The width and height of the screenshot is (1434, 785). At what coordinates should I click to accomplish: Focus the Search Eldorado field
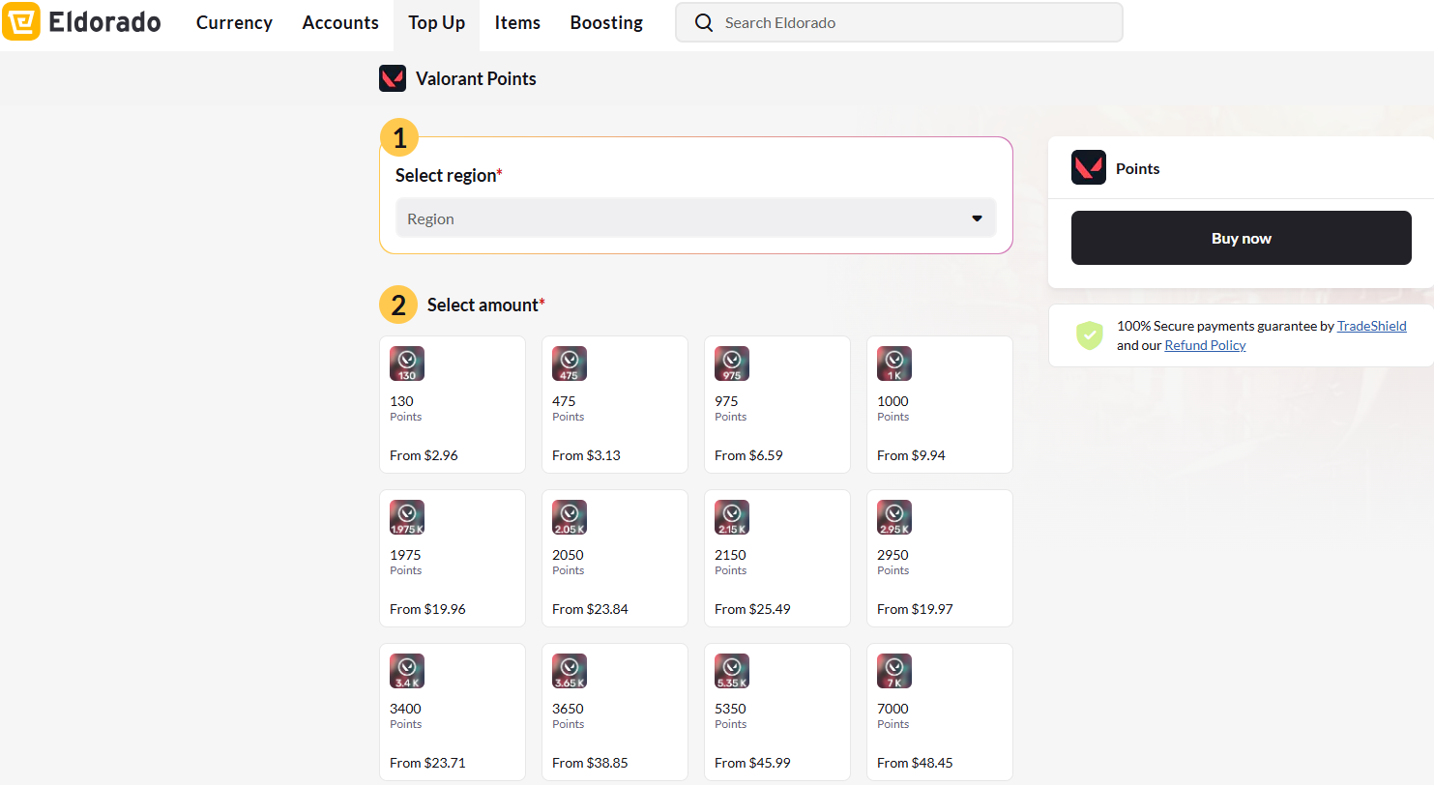tap(899, 22)
